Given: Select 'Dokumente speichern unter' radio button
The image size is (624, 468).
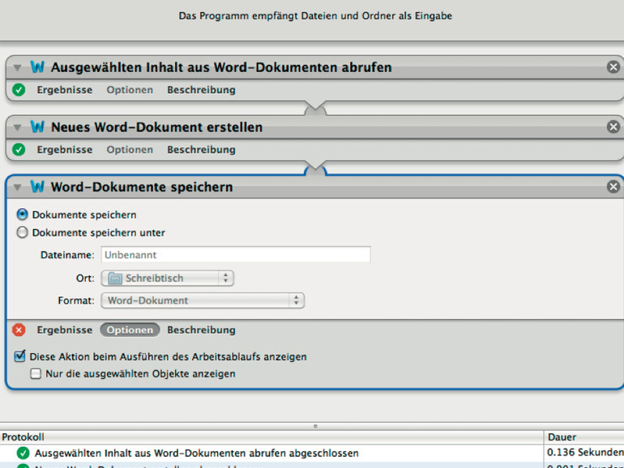Looking at the screenshot, I should [23, 233].
